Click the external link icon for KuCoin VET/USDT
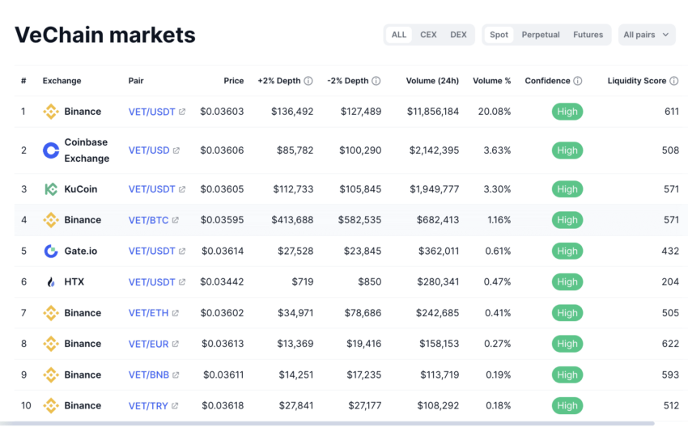Image resolution: width=688 pixels, height=440 pixels. [x=182, y=189]
